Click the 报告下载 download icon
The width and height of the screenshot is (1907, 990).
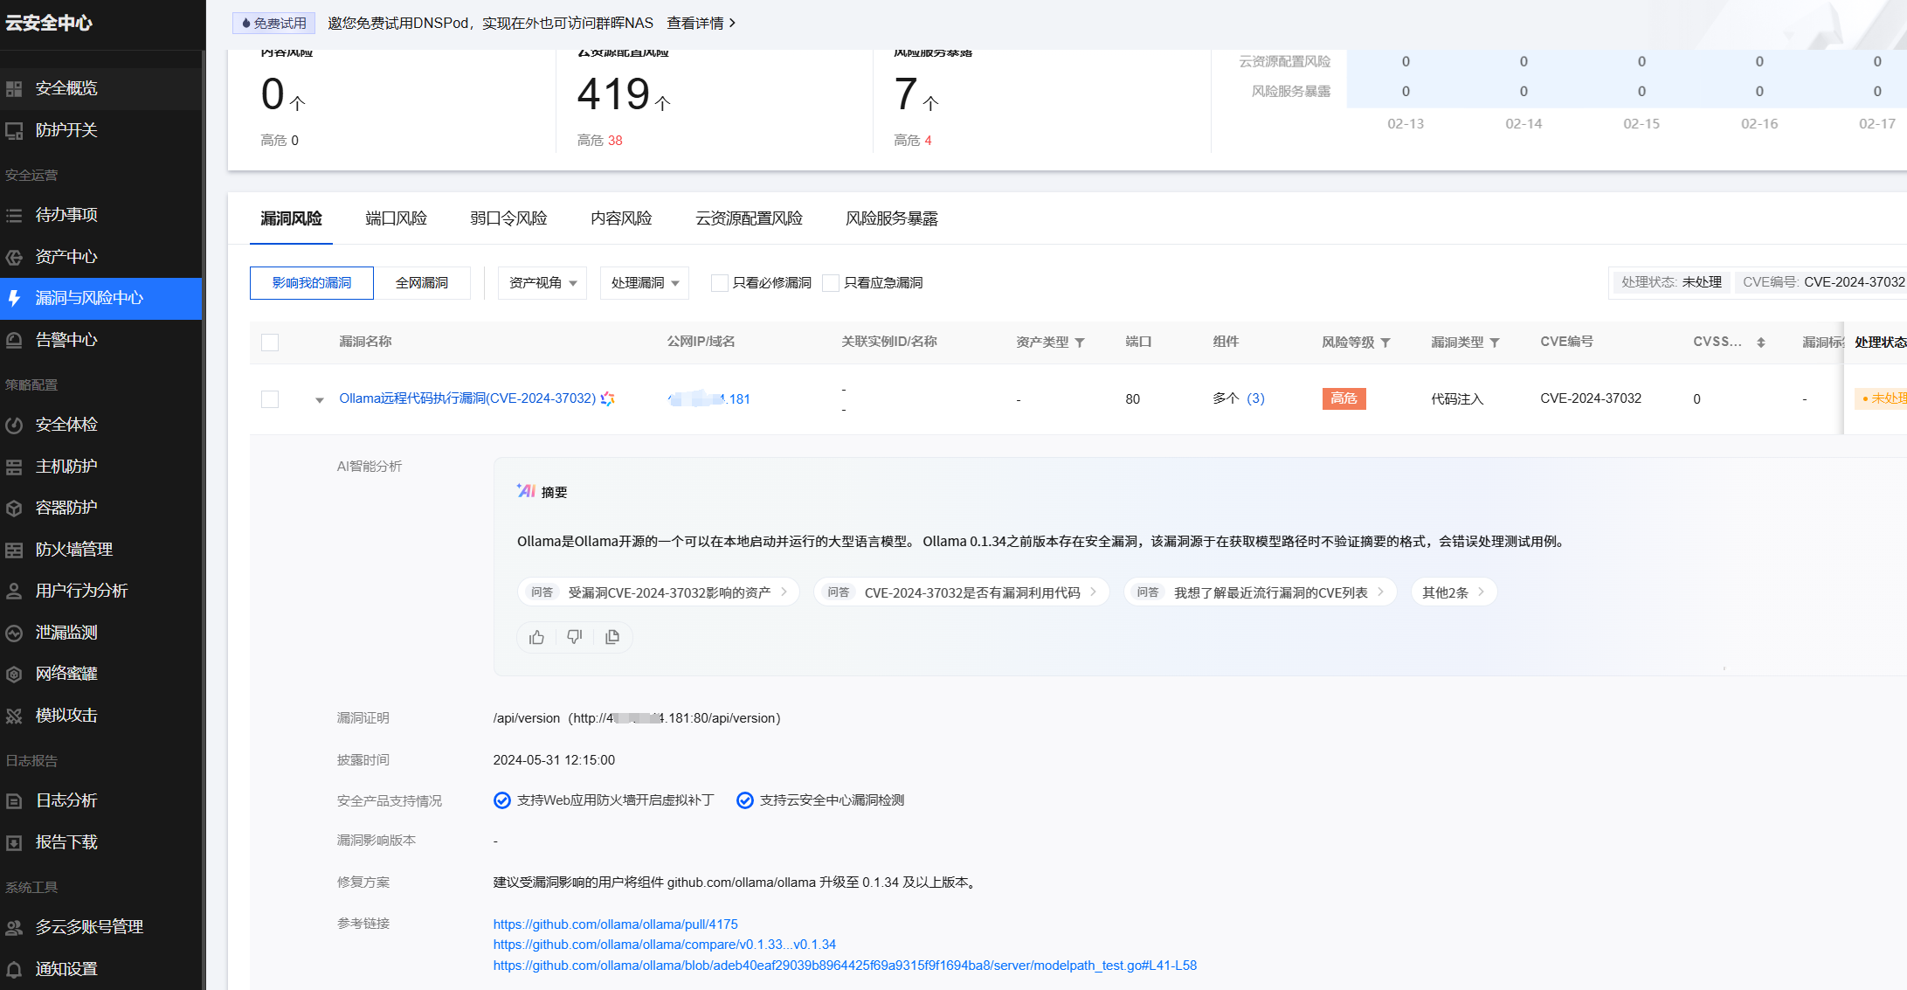click(14, 842)
